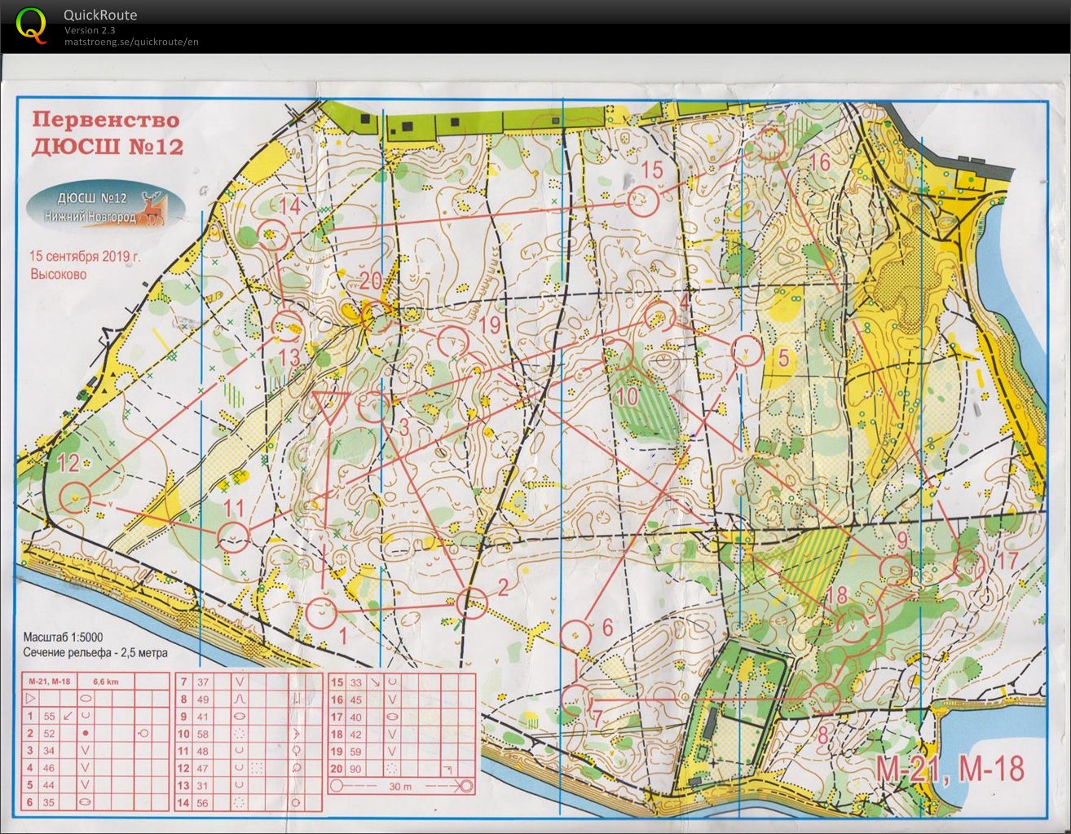Click the Масштаб 1:5000 scale text
Screen dimensions: 1071x834
[x=74, y=638]
